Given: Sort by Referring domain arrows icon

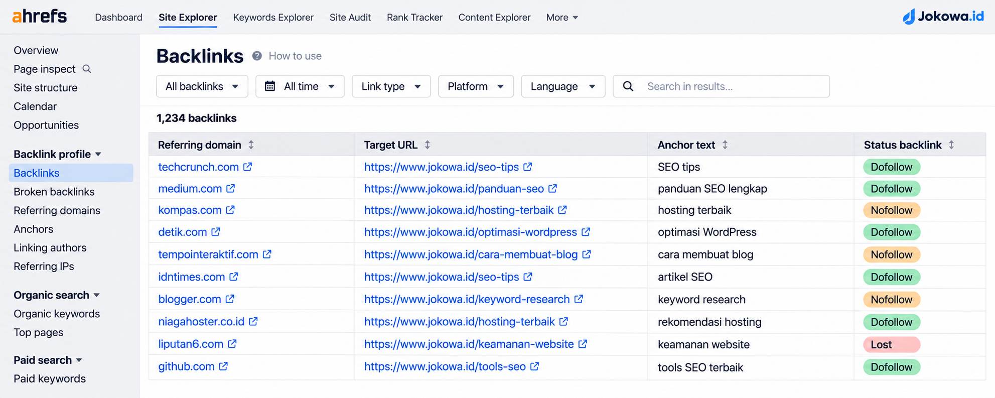Looking at the screenshot, I should pos(251,145).
